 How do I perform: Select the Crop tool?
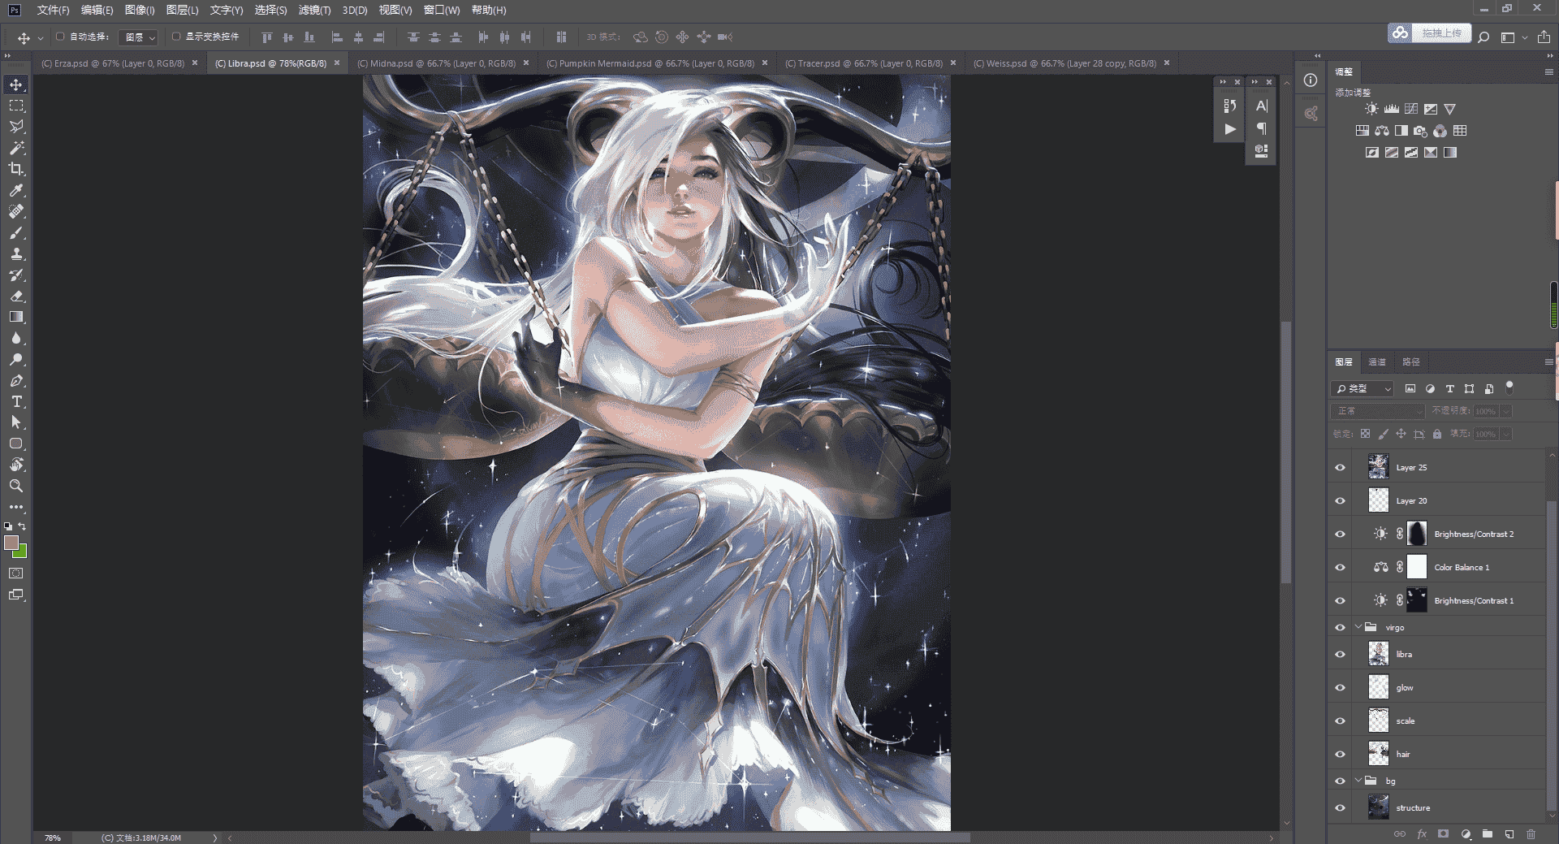click(x=16, y=169)
